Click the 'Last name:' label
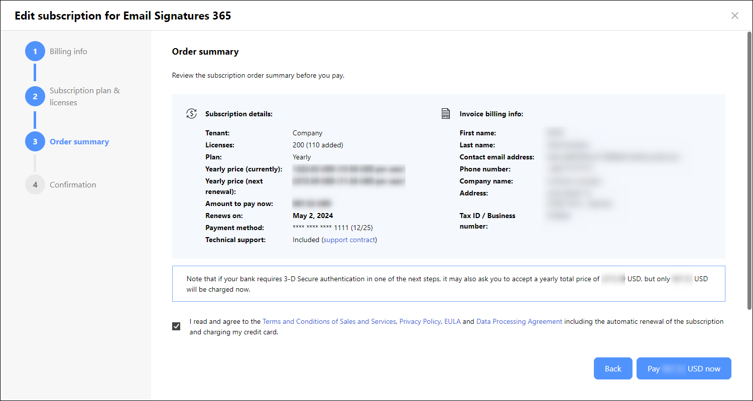 pos(477,145)
